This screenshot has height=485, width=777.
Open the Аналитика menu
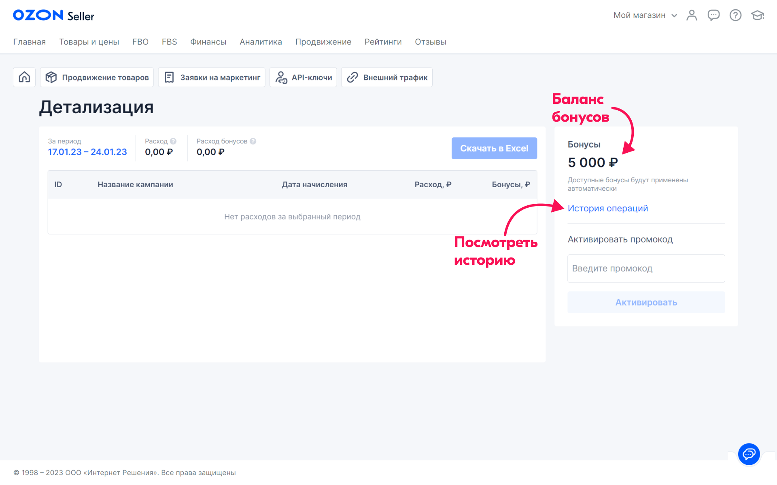pos(261,42)
